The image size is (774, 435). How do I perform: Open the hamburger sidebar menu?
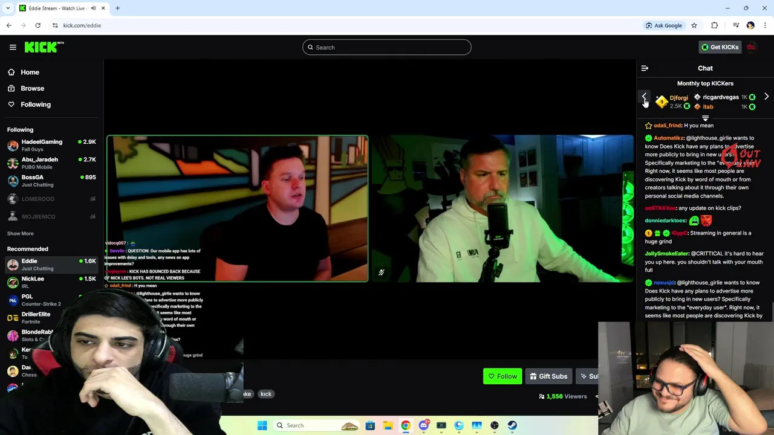coord(13,47)
